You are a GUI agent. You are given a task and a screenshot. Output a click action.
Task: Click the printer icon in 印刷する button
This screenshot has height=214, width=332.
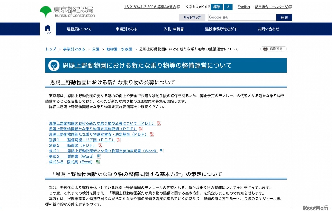(x=265, y=49)
